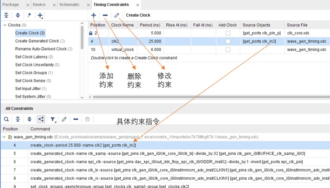Select Create Clock (3) in tree
Image resolution: width=330 pixels, height=188 pixels.
coord(30,33)
